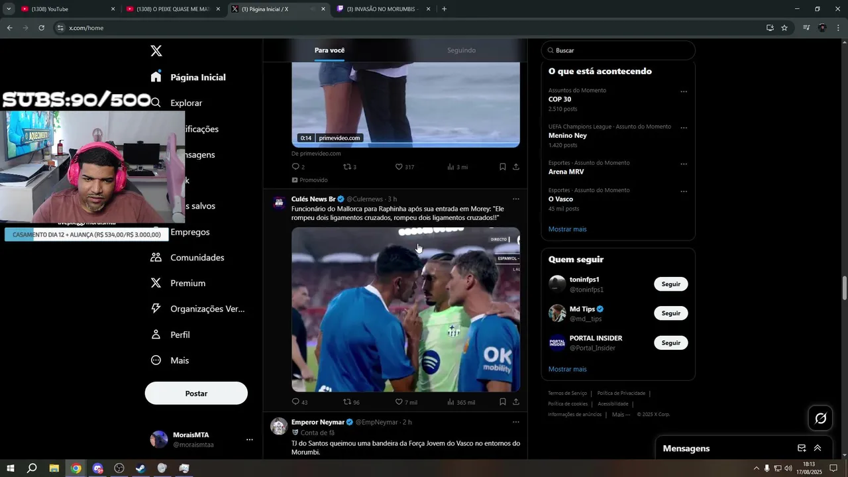This screenshot has height=477, width=848.
Task: Bookmark the promoted primevideo post
Action: [502, 166]
